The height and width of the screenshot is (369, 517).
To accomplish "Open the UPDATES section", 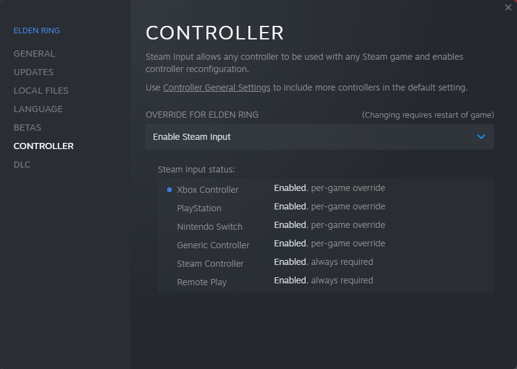I will tap(33, 72).
